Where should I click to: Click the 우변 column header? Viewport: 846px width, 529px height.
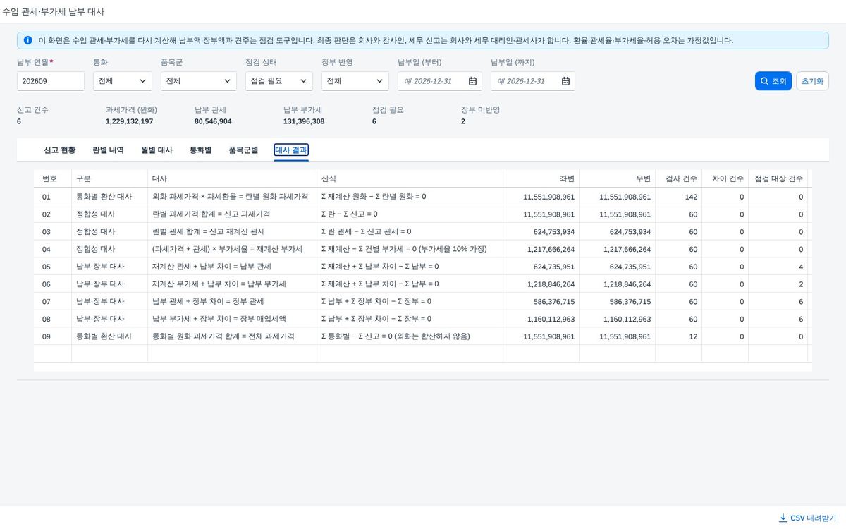point(618,178)
